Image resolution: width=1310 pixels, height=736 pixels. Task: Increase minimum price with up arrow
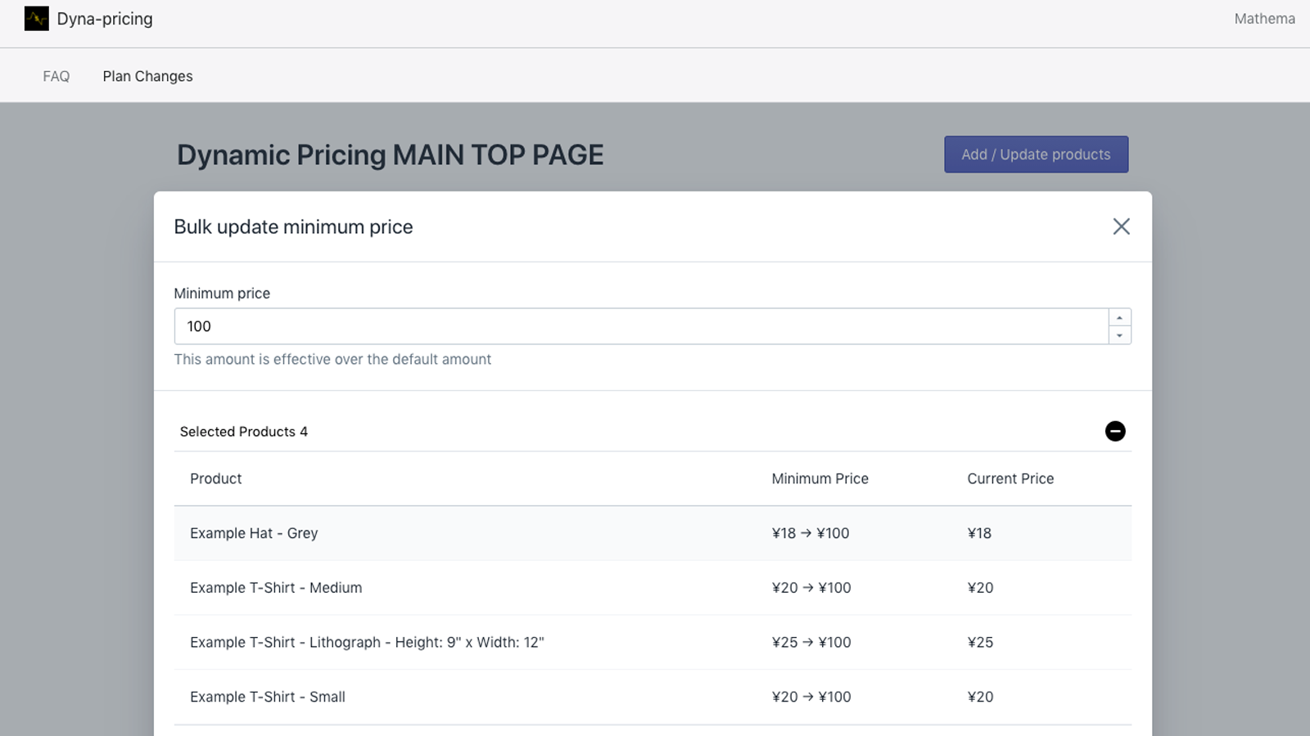pyautogui.click(x=1119, y=318)
